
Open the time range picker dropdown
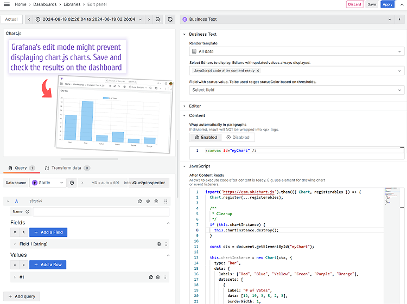coord(89,19)
